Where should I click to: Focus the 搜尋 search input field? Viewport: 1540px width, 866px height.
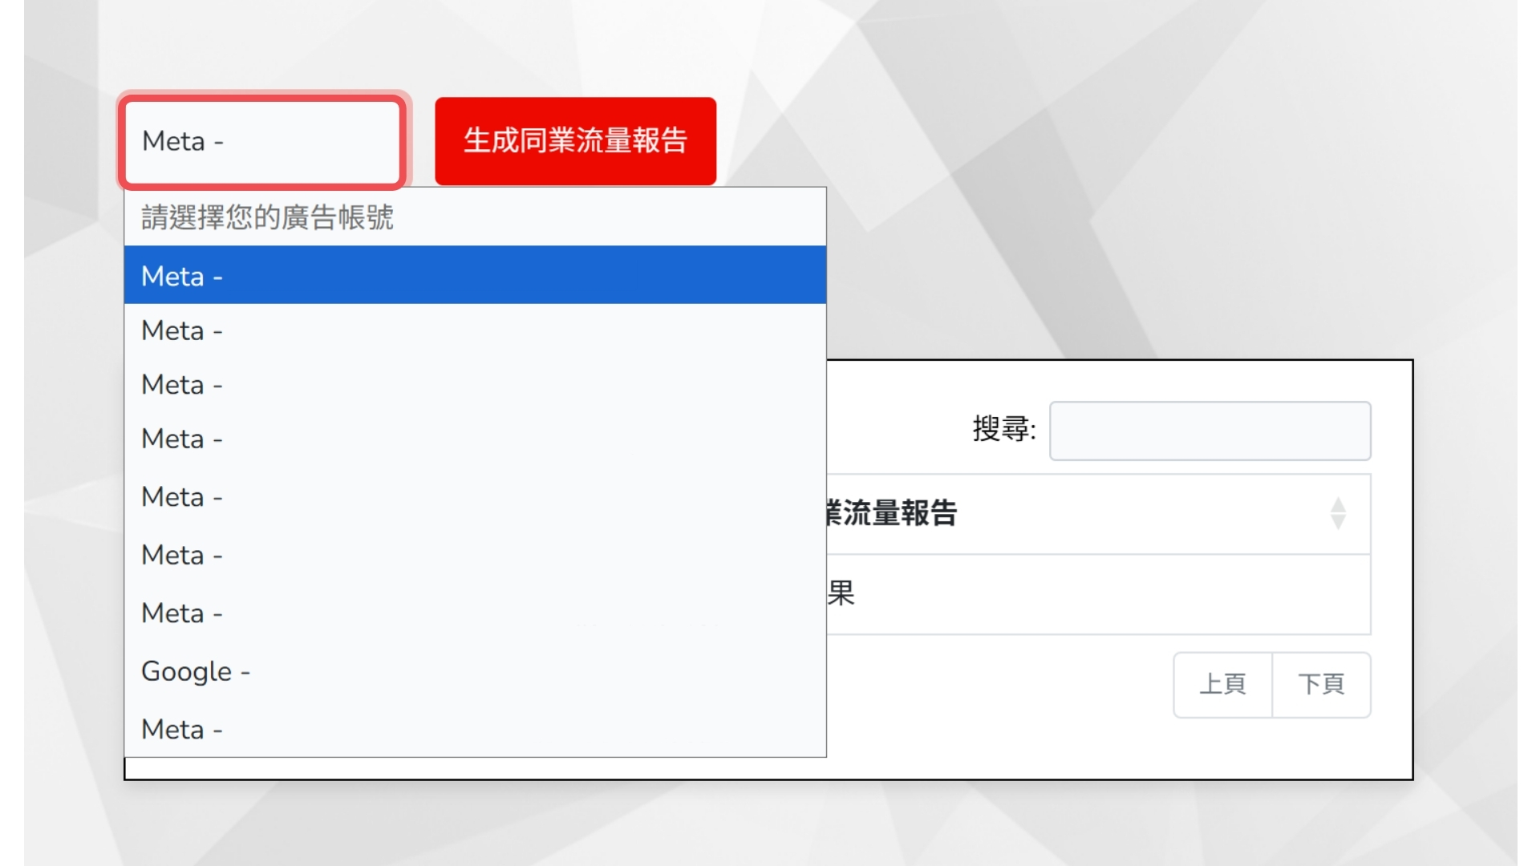pyautogui.click(x=1210, y=431)
